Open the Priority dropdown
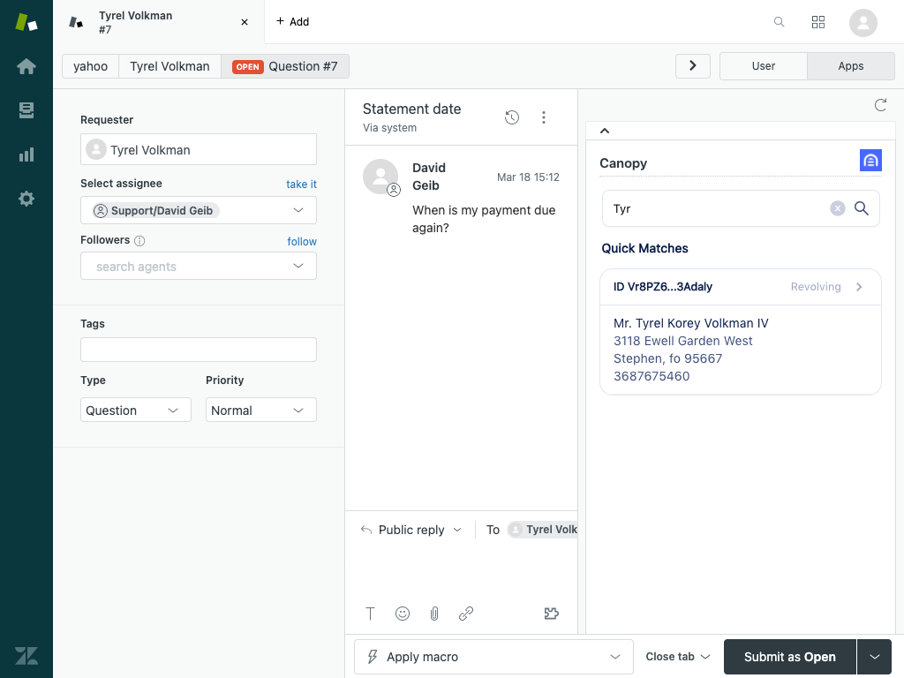Screen dimensions: 904x678 [260, 411]
